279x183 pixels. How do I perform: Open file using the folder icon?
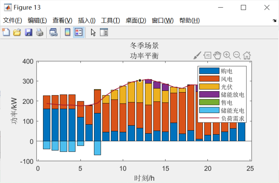tap(17, 32)
